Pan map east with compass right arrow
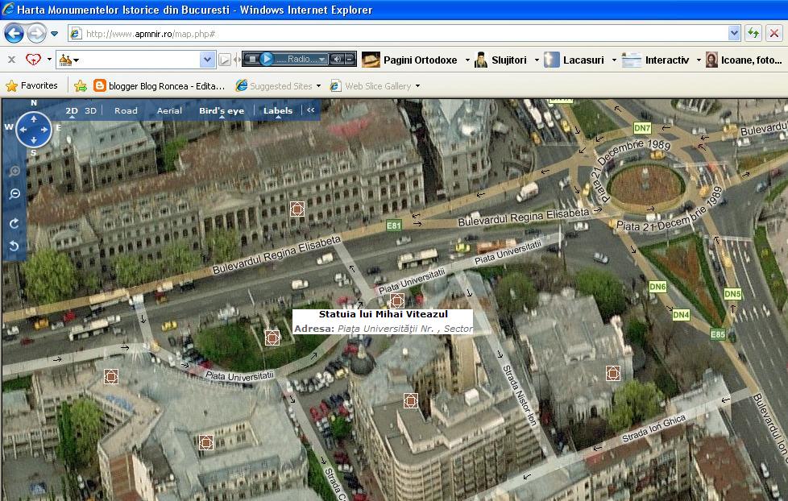The image size is (788, 501). point(44,130)
